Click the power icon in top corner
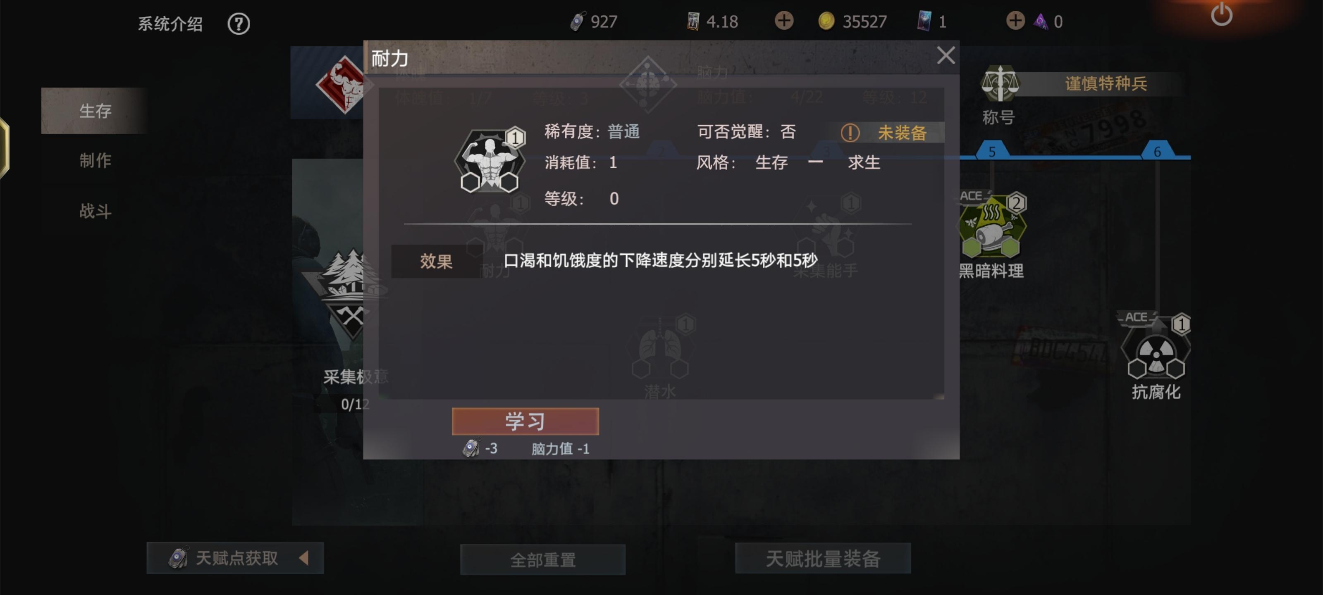This screenshot has width=1323, height=595. (1221, 14)
